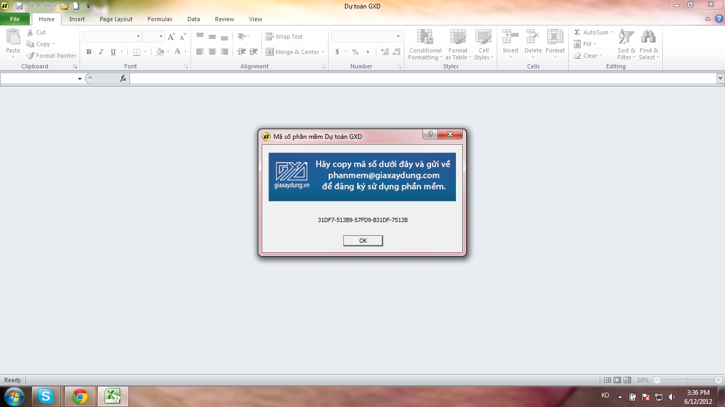Switch to the Page Layout tab

[x=116, y=19]
